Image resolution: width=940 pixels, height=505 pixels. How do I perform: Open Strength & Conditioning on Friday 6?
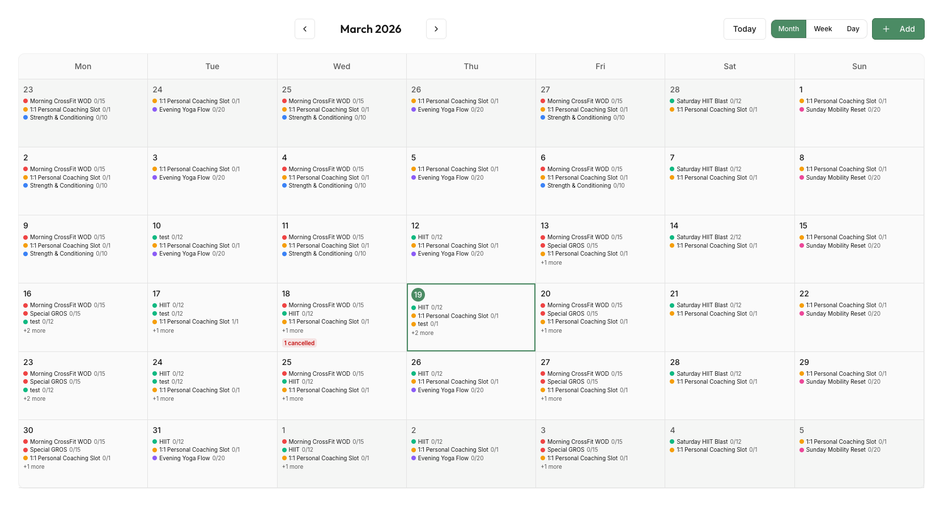pos(582,185)
